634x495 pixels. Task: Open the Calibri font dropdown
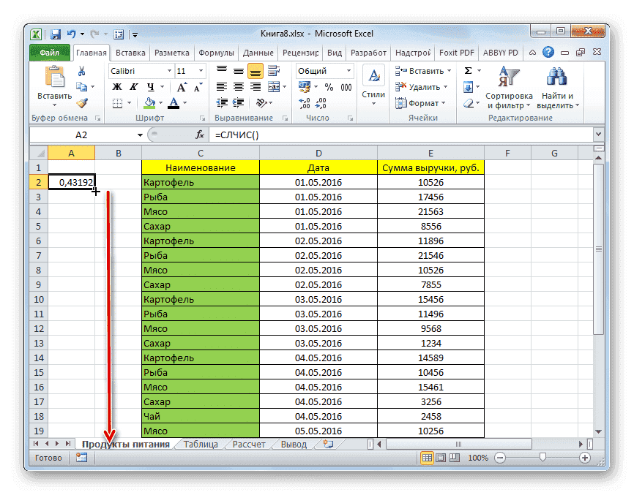click(x=171, y=70)
